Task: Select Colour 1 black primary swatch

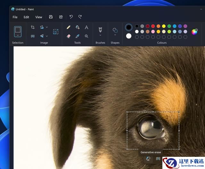Action: coord(129,27)
